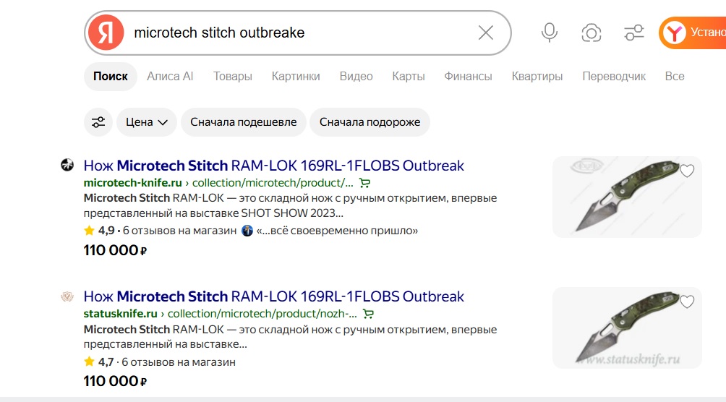
Task: Expand the Цена price dropdown
Action: tap(146, 122)
